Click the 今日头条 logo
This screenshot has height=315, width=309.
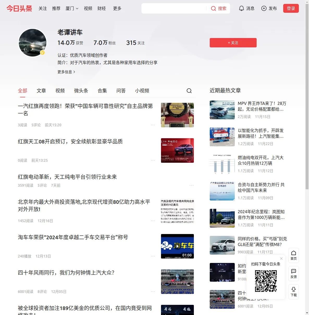(x=19, y=8)
